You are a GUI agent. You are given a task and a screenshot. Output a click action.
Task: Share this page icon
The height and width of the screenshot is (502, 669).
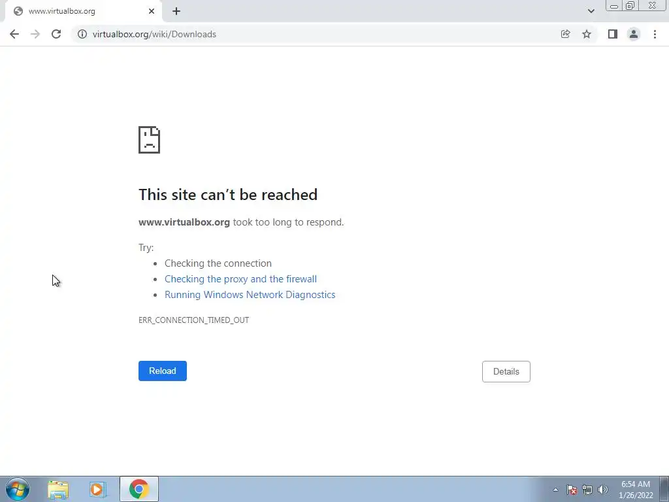(565, 34)
